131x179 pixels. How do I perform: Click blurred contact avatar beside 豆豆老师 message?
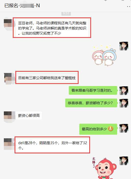pyautogui.click(x=8, y=23)
